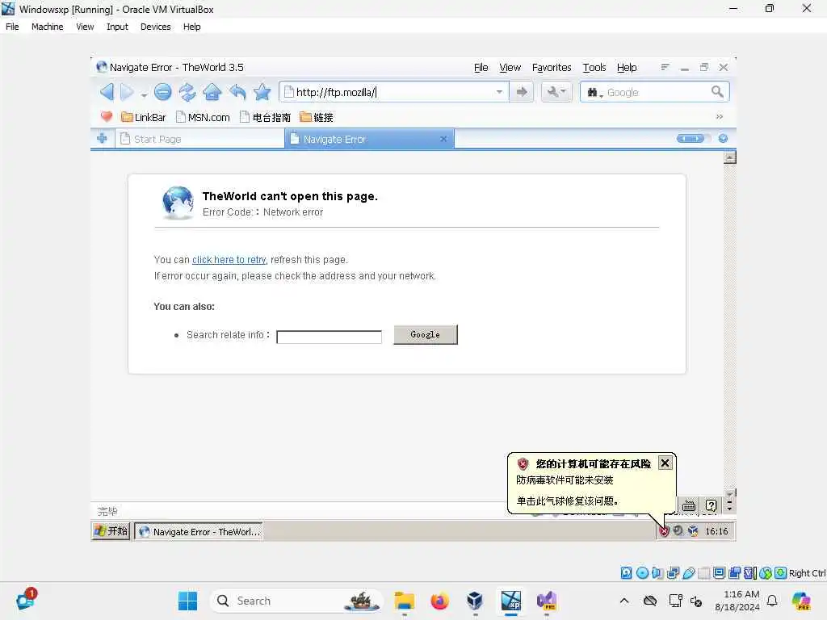Close the security warning balloon
This screenshot has height=620, width=827.
pos(665,463)
